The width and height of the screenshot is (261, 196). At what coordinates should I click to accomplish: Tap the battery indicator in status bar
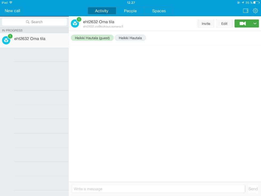click(x=256, y=3)
